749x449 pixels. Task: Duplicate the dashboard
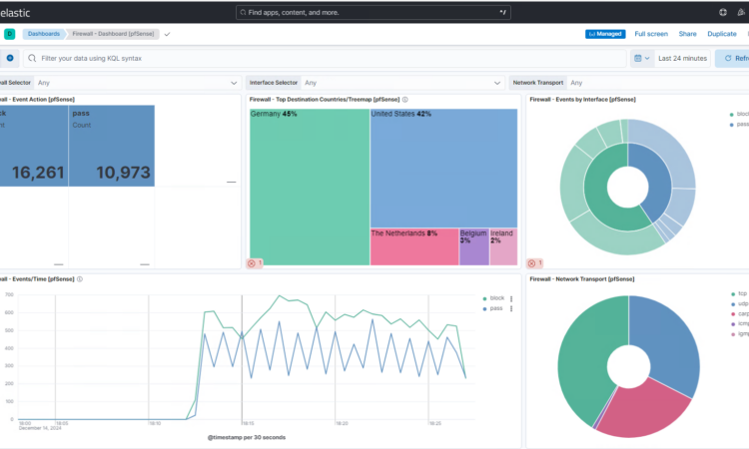(722, 34)
